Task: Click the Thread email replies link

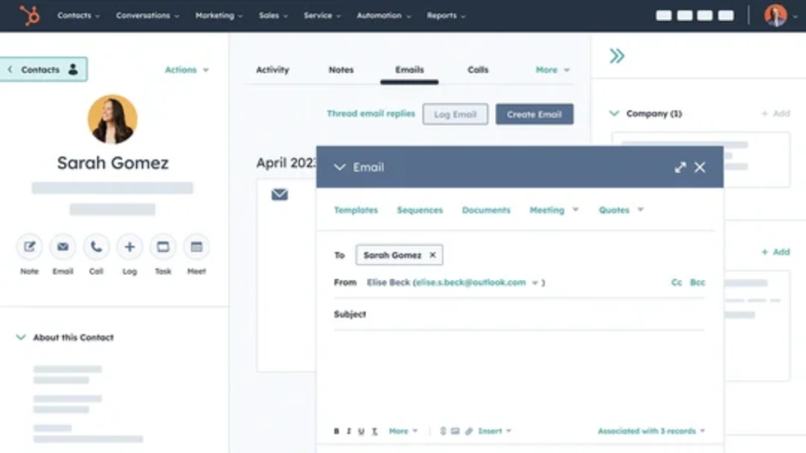Action: click(370, 113)
